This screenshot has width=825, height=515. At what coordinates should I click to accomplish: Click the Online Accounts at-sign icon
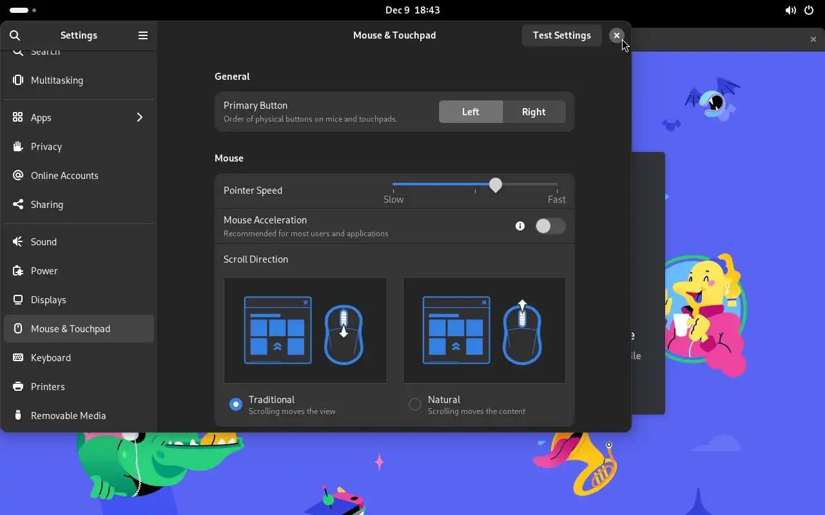coord(18,176)
